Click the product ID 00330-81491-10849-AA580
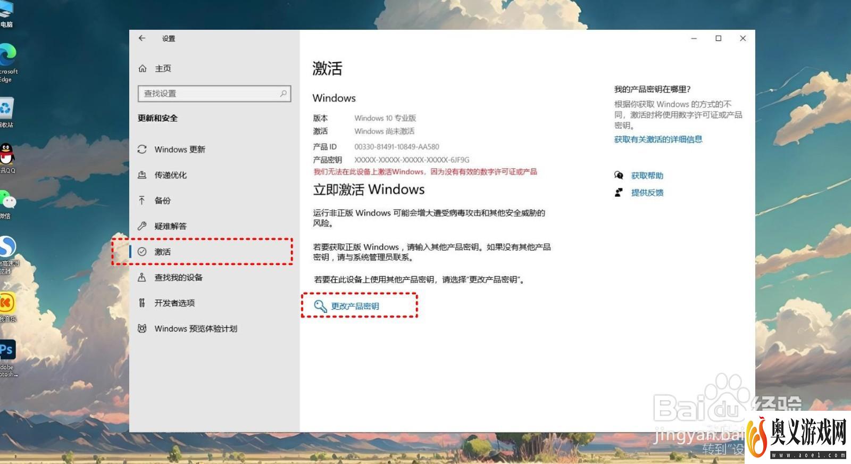The width and height of the screenshot is (851, 464). pyautogui.click(x=397, y=147)
